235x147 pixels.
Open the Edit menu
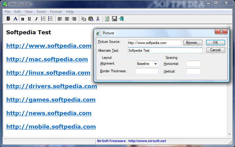[18, 12]
